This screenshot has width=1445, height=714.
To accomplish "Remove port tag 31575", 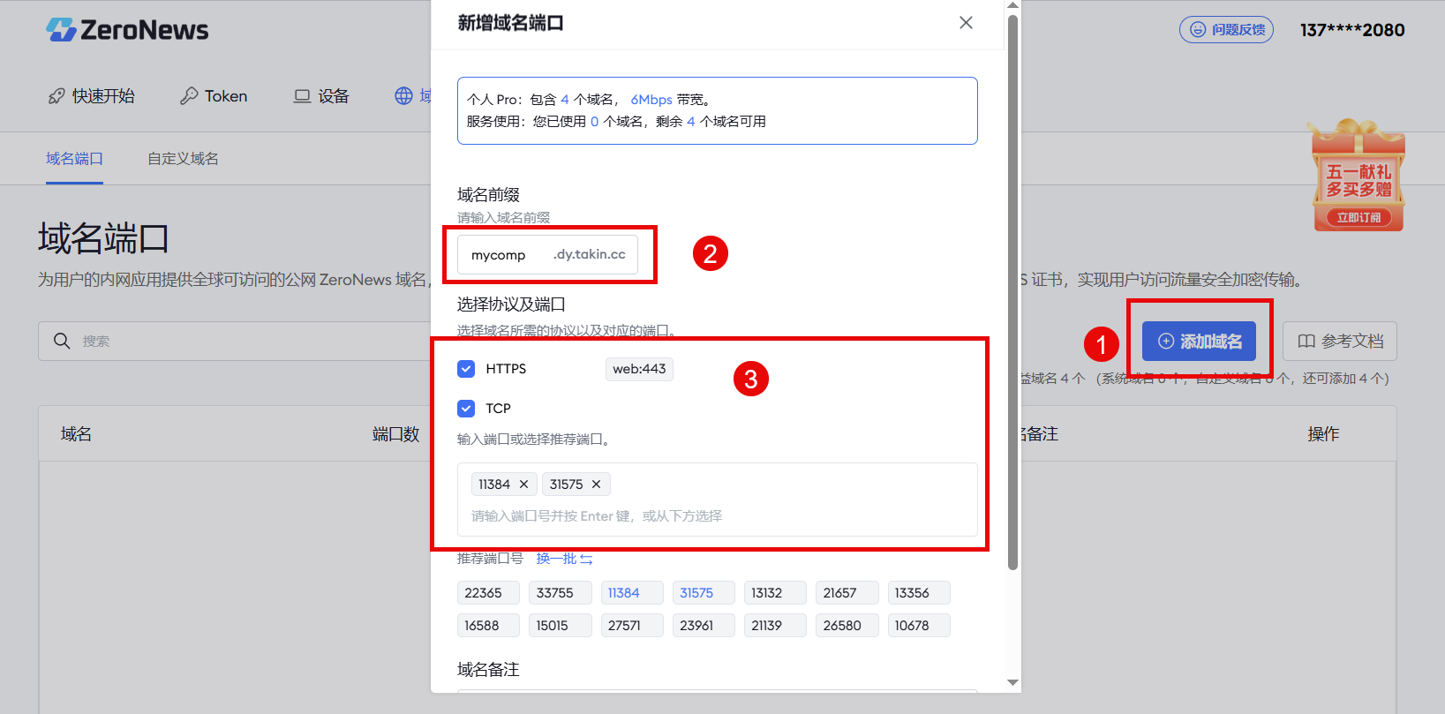I will pyautogui.click(x=596, y=485).
